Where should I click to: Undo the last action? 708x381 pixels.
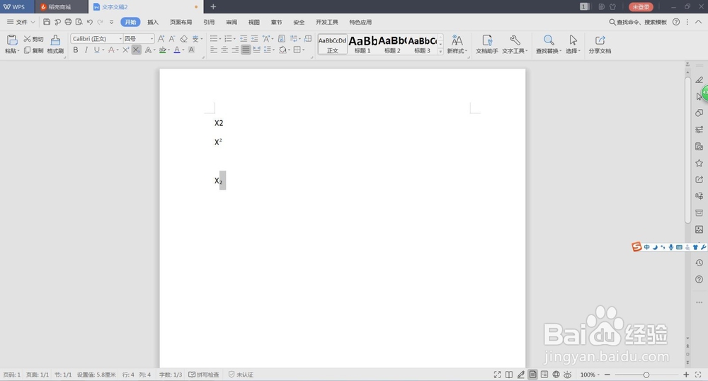[x=90, y=22]
